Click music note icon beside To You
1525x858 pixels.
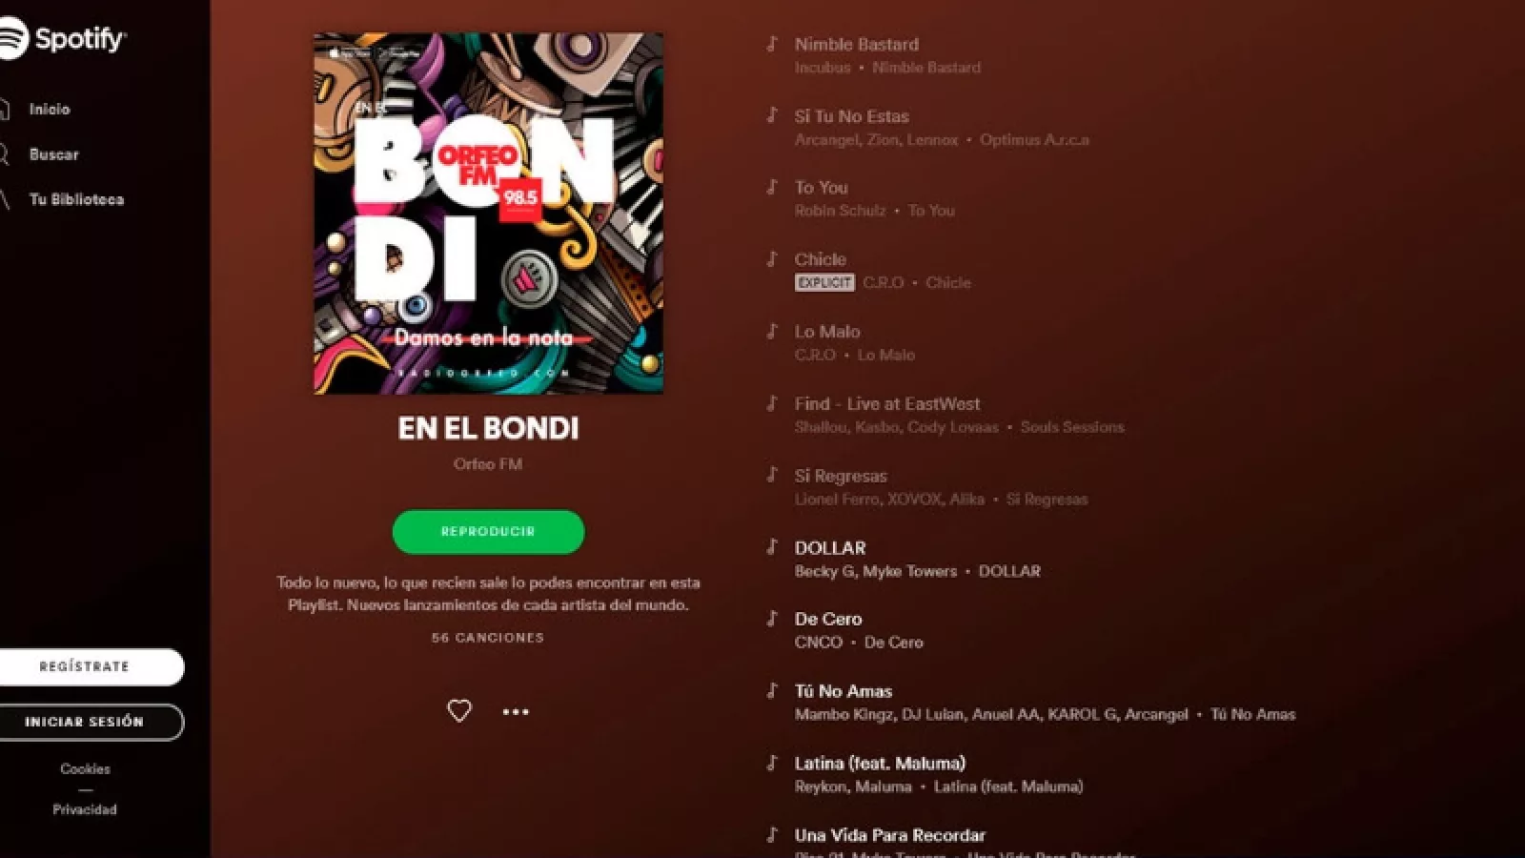[772, 187]
